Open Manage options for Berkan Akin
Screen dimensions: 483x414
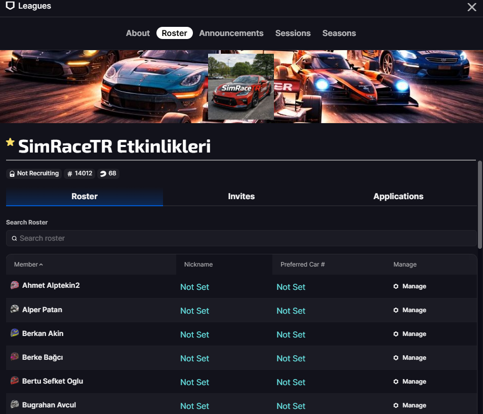tap(410, 334)
